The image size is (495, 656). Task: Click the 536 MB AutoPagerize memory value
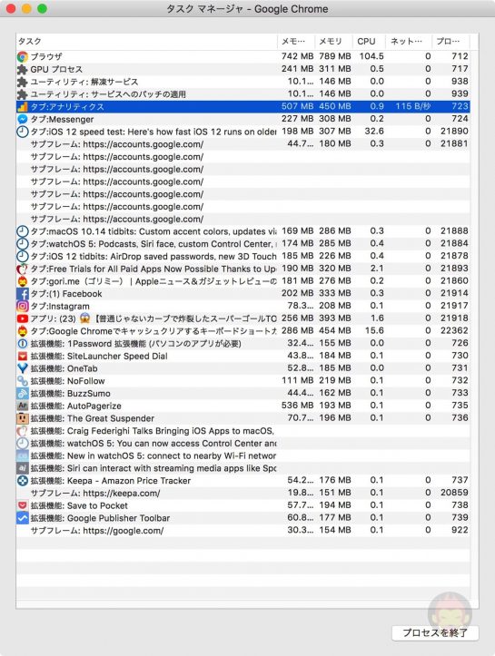(297, 406)
